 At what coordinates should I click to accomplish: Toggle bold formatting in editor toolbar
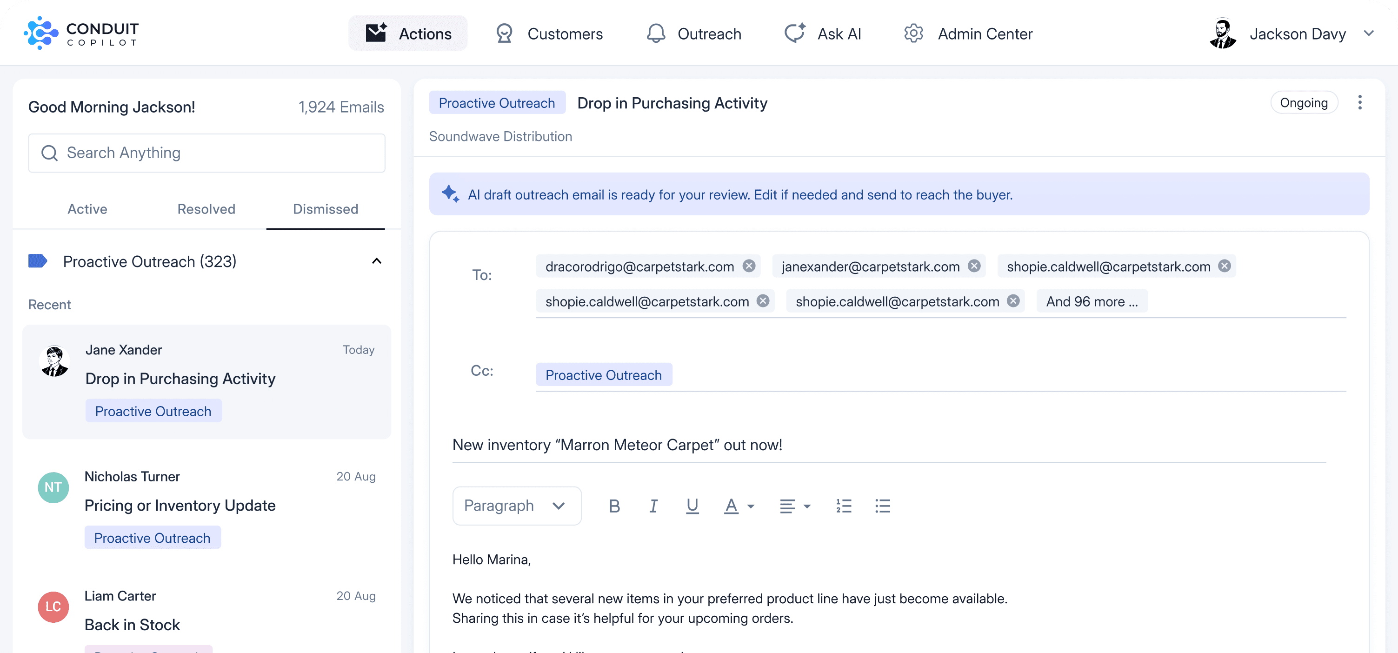click(x=614, y=506)
